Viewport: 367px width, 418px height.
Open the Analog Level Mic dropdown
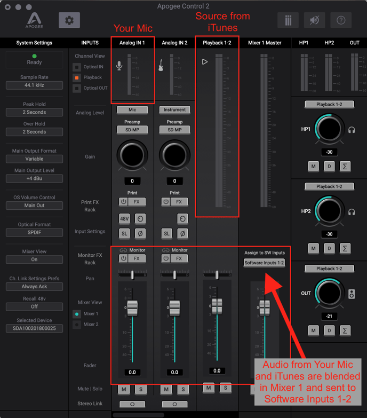click(132, 109)
